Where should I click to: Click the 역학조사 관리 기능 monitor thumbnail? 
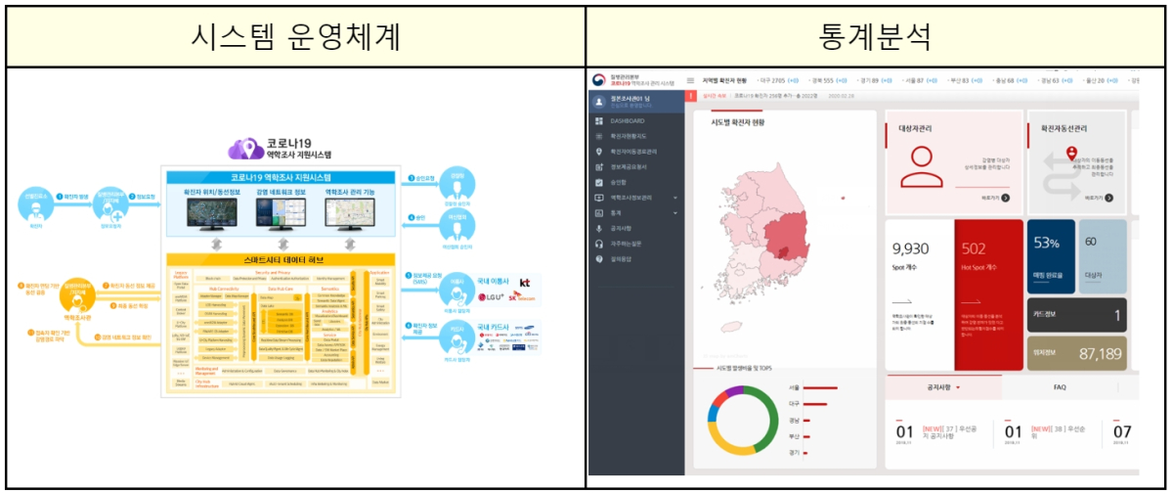(350, 212)
